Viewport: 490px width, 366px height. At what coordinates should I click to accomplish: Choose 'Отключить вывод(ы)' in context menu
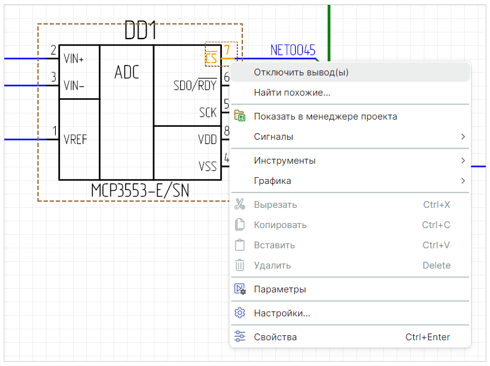[350, 72]
